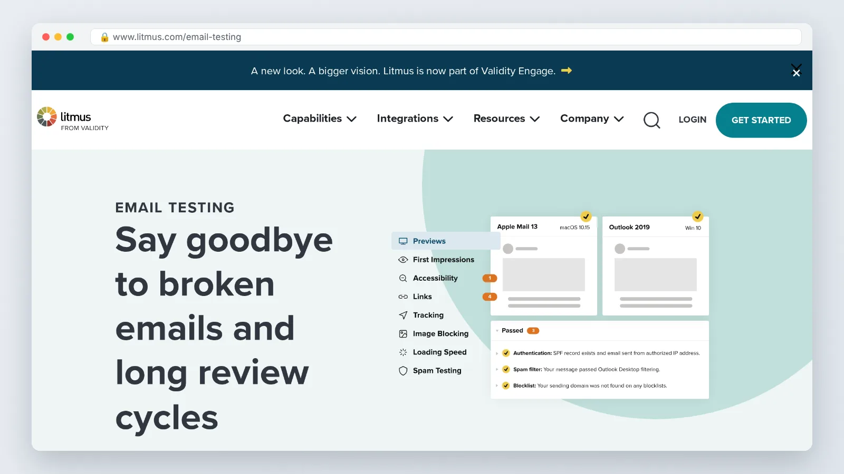Image resolution: width=844 pixels, height=474 pixels.
Task: Open the Outlook 2019 preview thumbnail
Action: [656, 266]
